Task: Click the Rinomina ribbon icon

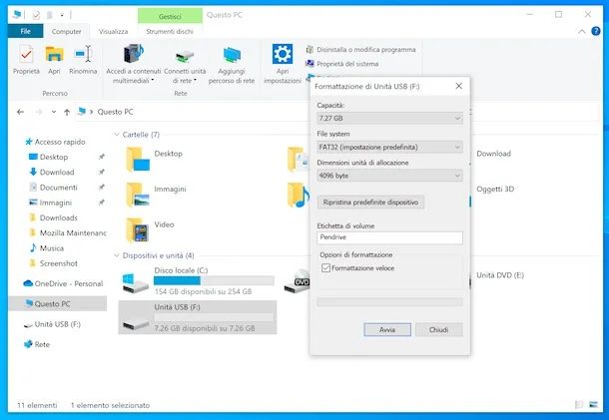Action: [x=83, y=55]
